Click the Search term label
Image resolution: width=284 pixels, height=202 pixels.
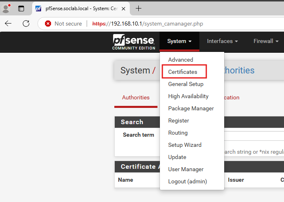(138, 135)
